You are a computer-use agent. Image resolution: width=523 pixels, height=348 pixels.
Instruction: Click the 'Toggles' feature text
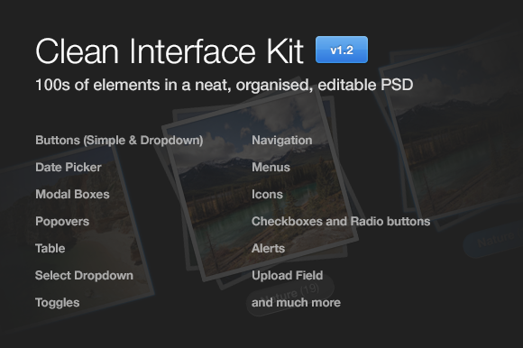tap(58, 303)
